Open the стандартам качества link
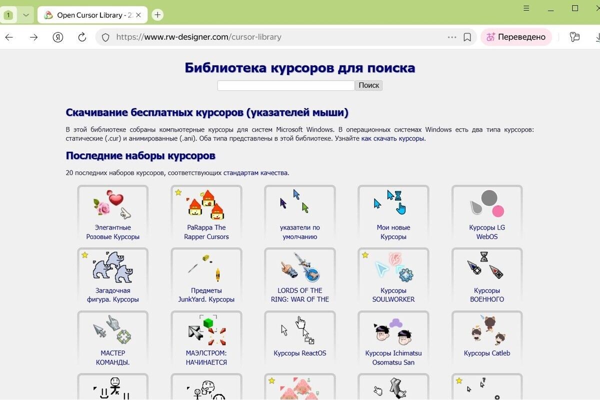The width and height of the screenshot is (600, 400). click(x=255, y=173)
